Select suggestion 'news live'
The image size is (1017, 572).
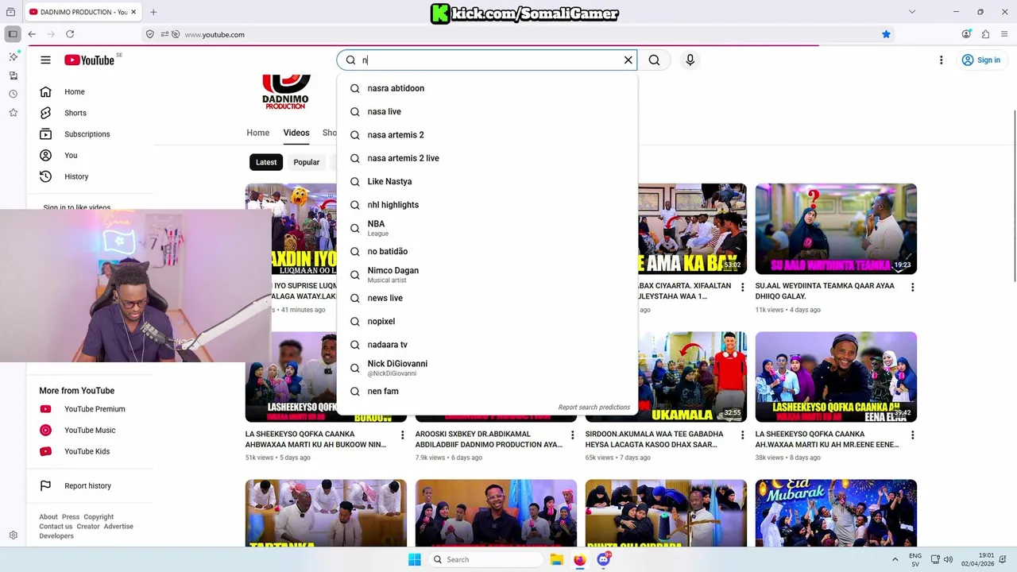(486, 298)
